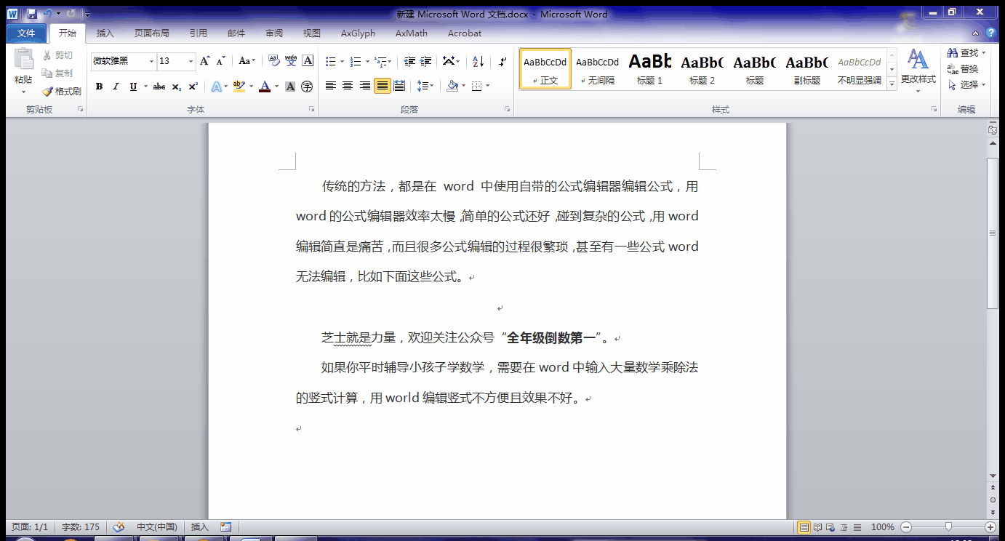Click the proofing check icon in status bar
The image size is (1005, 541).
(119, 527)
